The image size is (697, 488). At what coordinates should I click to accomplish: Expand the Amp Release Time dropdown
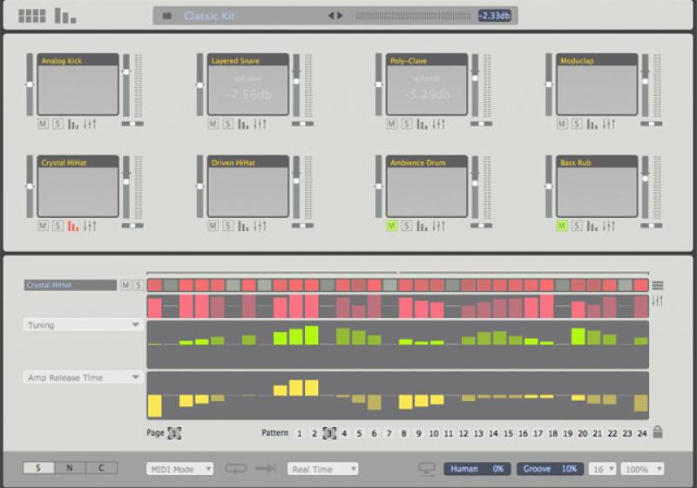[83, 377]
